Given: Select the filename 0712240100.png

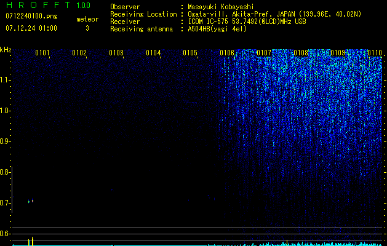Looking at the screenshot, I should point(31,17).
